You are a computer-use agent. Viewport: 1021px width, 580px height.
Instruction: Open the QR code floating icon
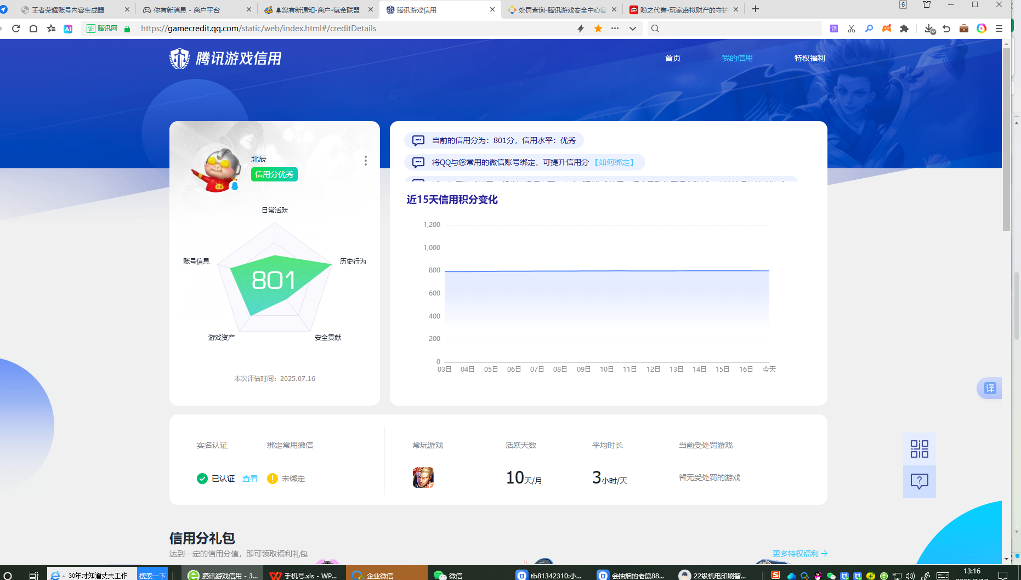920,449
